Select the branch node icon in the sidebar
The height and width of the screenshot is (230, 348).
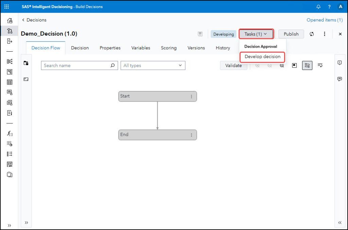[9, 62]
